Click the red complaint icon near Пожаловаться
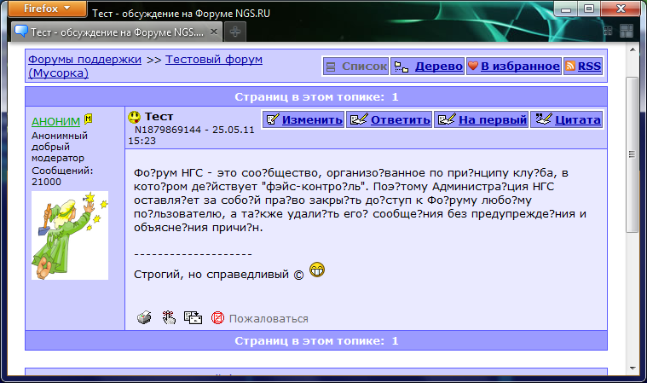The height and width of the screenshot is (383, 647). (217, 318)
